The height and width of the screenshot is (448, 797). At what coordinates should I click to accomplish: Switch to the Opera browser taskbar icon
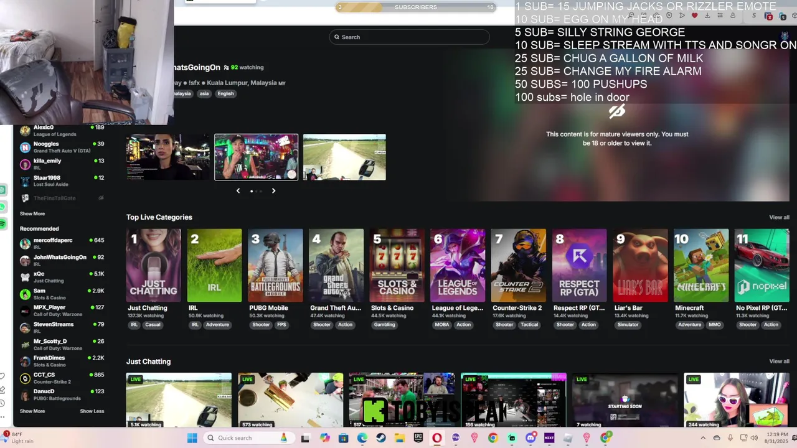[436, 438]
